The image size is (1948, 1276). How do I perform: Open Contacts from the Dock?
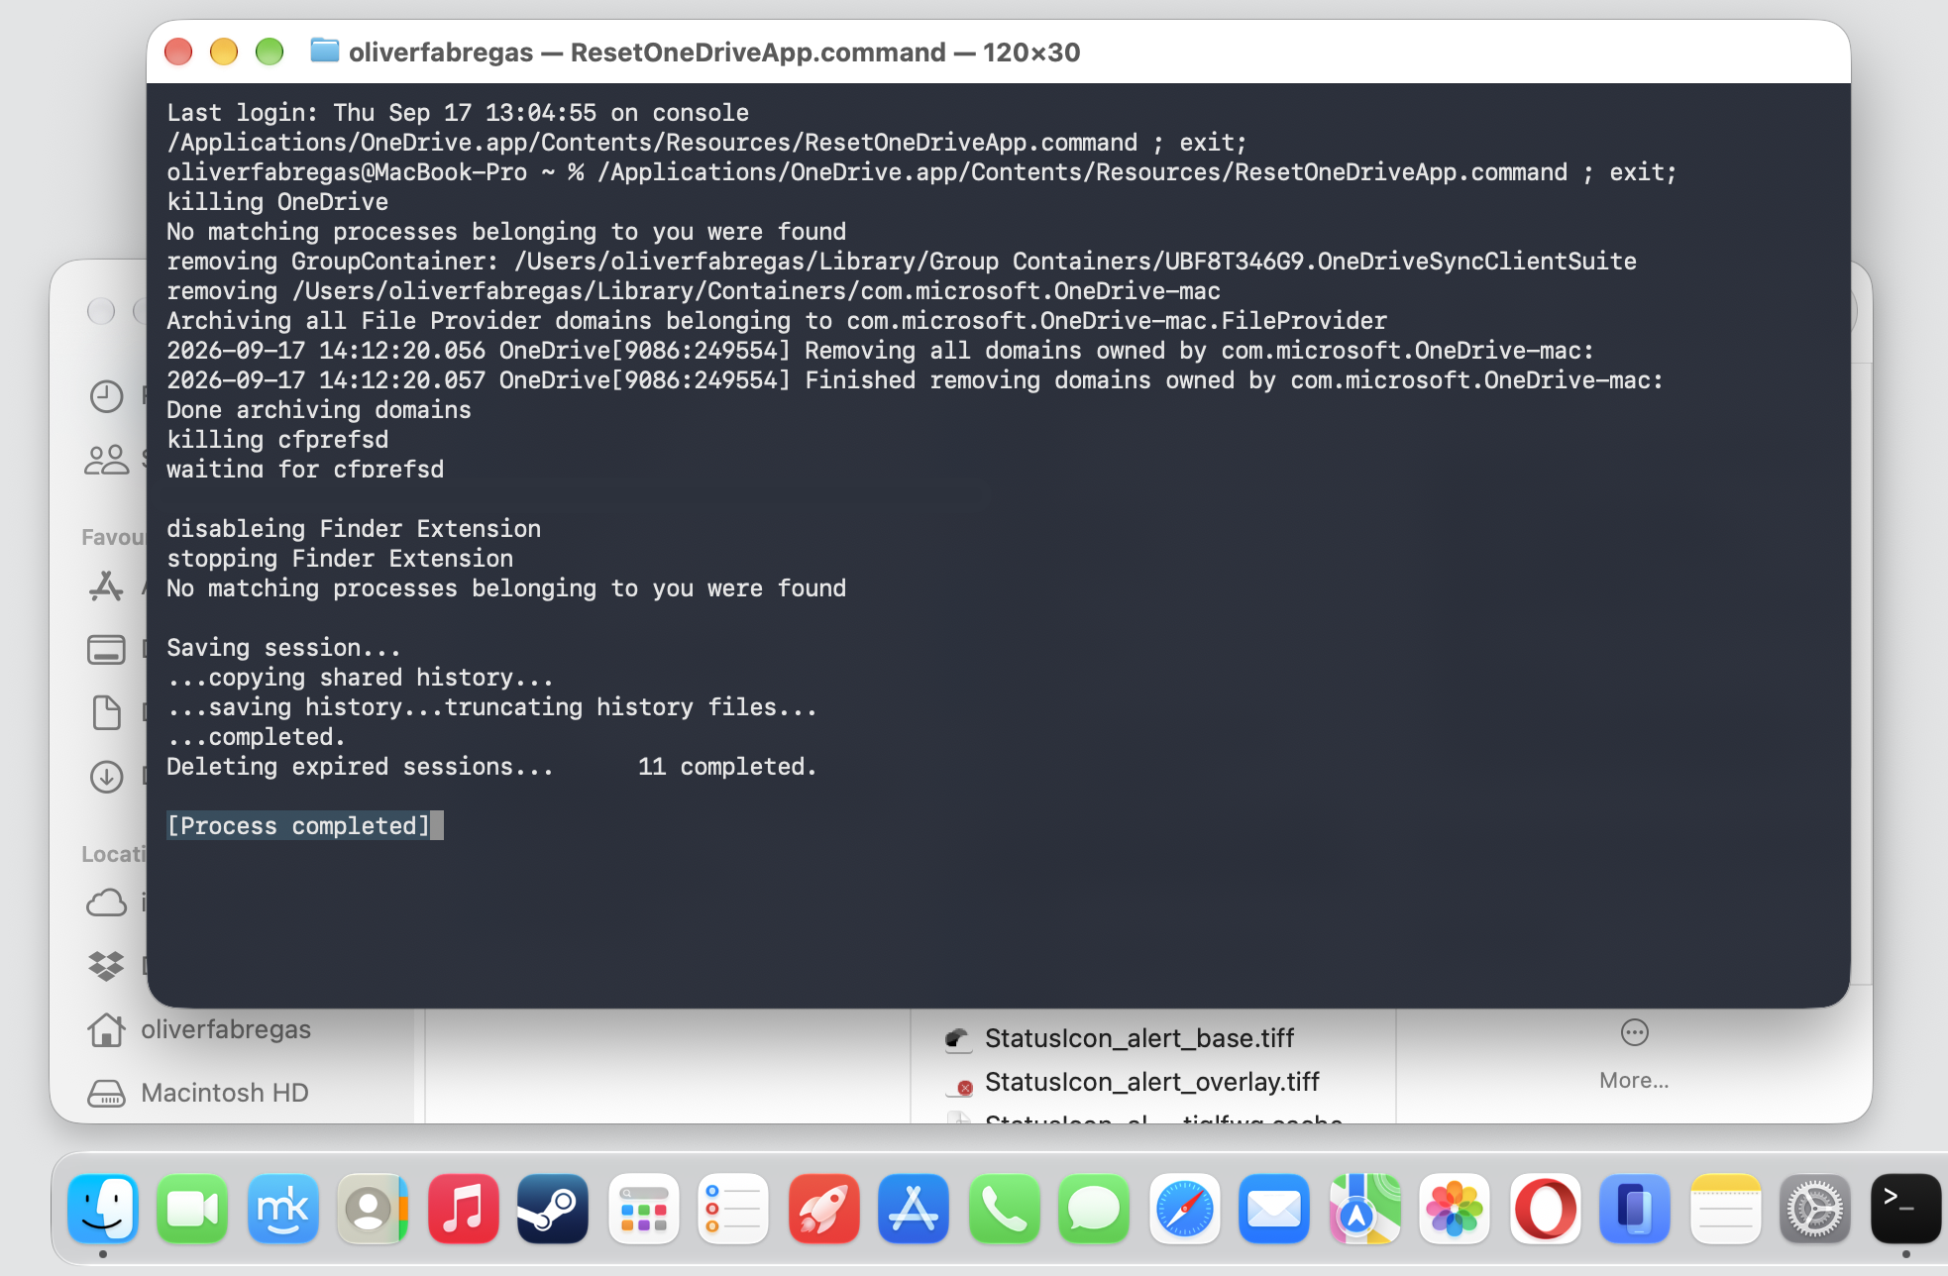point(373,1209)
